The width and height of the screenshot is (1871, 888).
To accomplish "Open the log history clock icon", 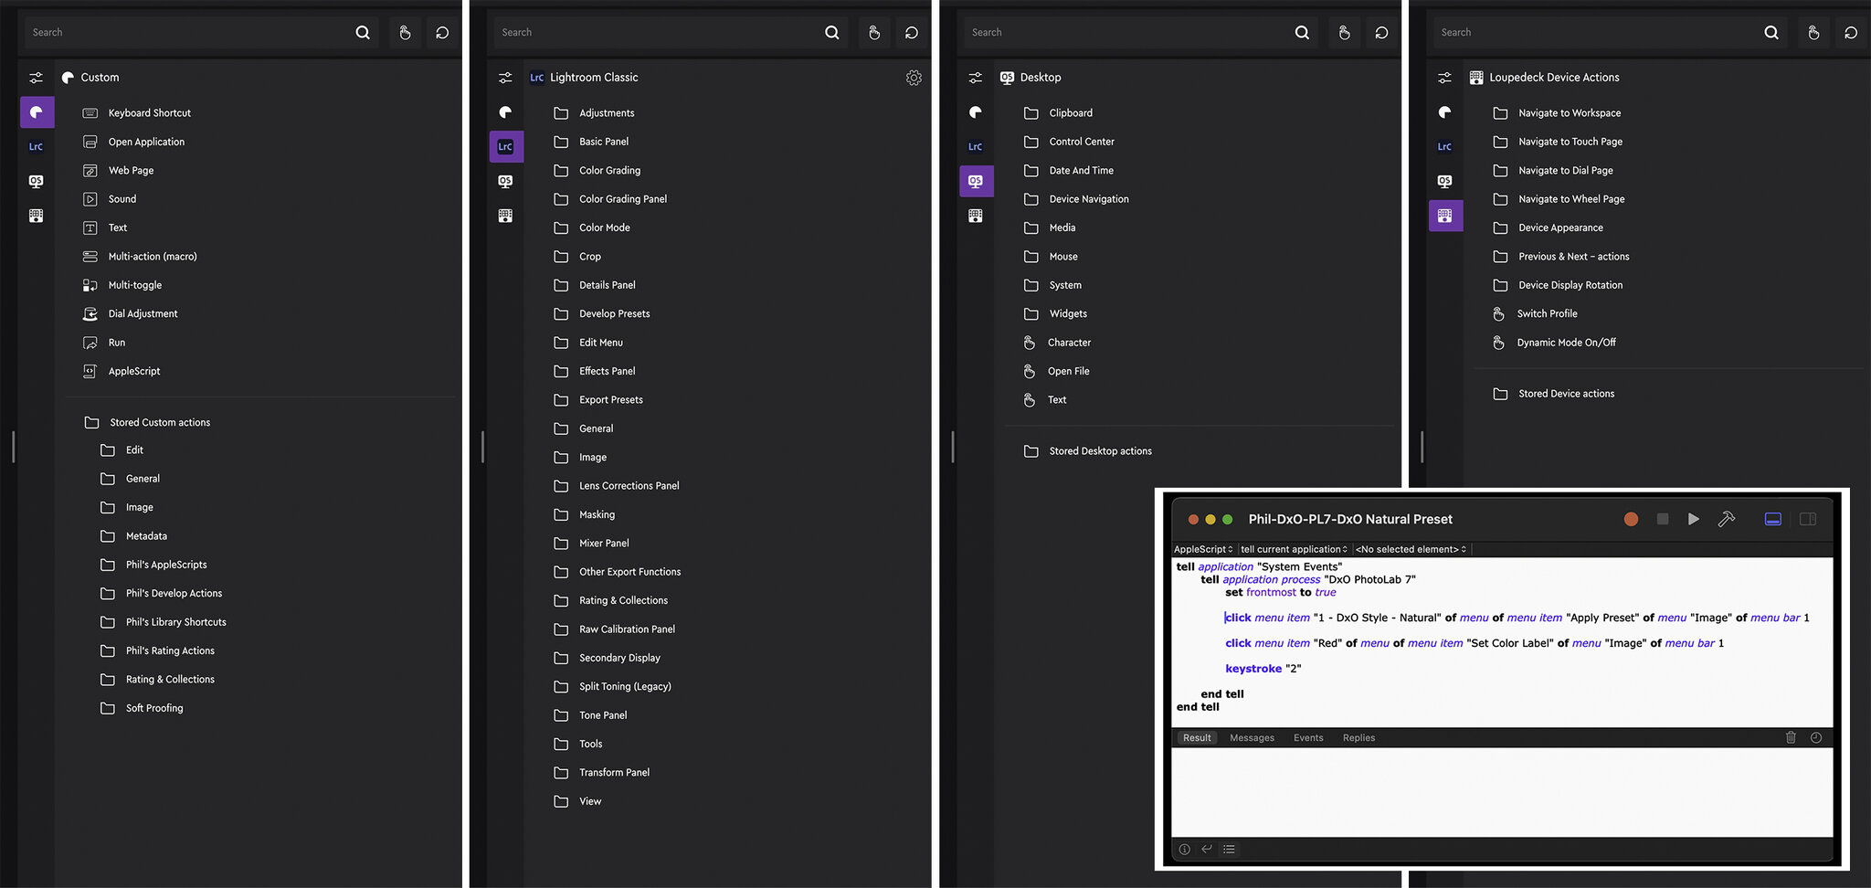I will [1816, 737].
